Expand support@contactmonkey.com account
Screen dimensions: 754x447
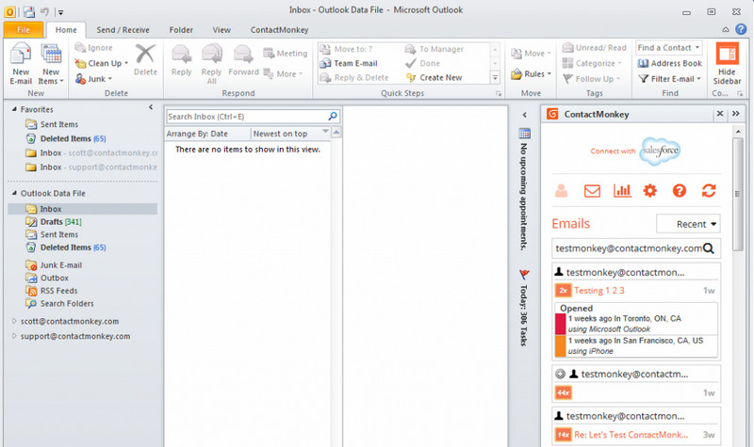click(14, 336)
